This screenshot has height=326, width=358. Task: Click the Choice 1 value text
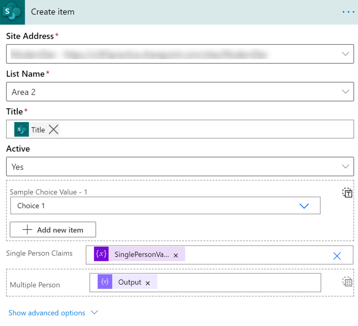click(x=31, y=206)
